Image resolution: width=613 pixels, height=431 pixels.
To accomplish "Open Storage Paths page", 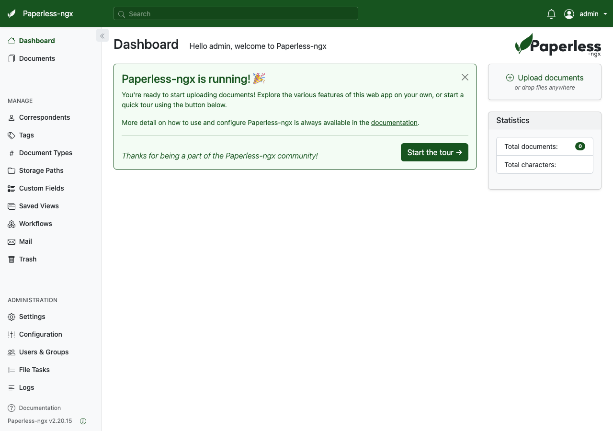I will tap(51, 170).
